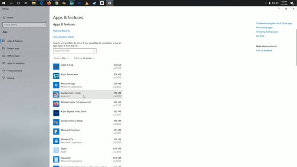297x167 pixels.
Task: Open the Sort by Size dropdown
Action: (61, 58)
